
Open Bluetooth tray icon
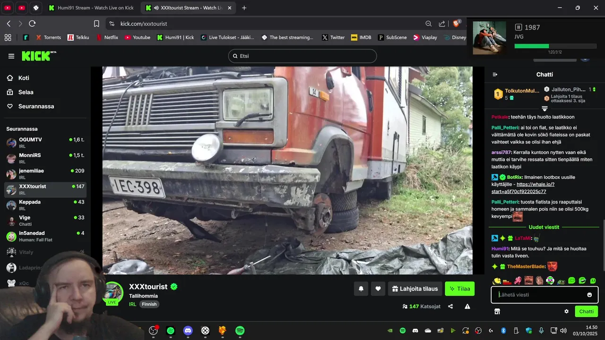[503, 331]
